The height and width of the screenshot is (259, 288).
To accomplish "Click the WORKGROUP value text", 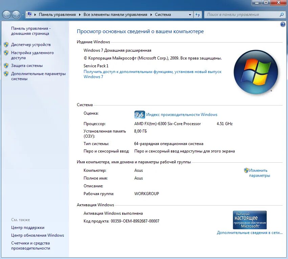I will (x=147, y=194).
